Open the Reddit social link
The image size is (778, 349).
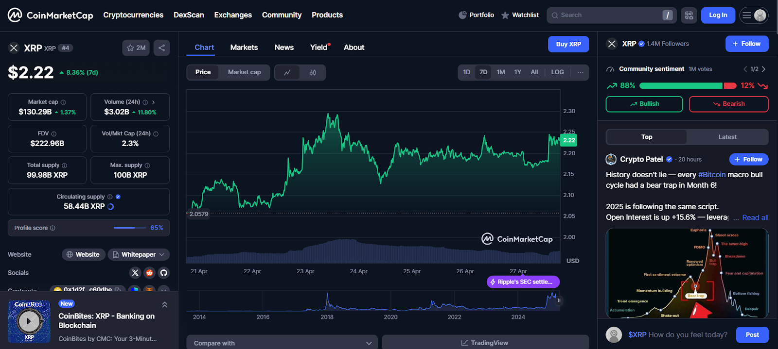[149, 273]
